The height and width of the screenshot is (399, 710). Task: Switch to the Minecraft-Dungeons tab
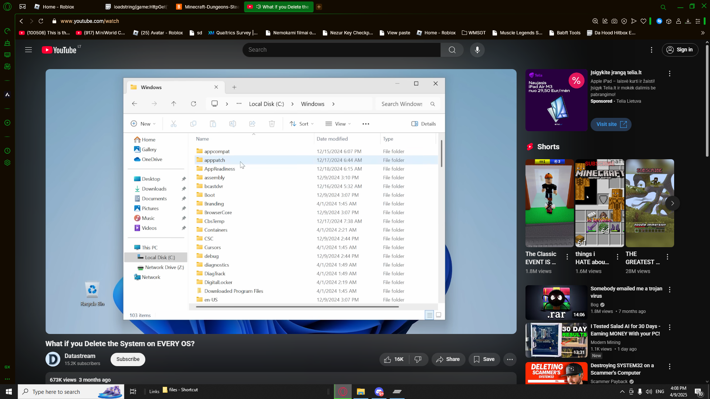pyautogui.click(x=208, y=7)
